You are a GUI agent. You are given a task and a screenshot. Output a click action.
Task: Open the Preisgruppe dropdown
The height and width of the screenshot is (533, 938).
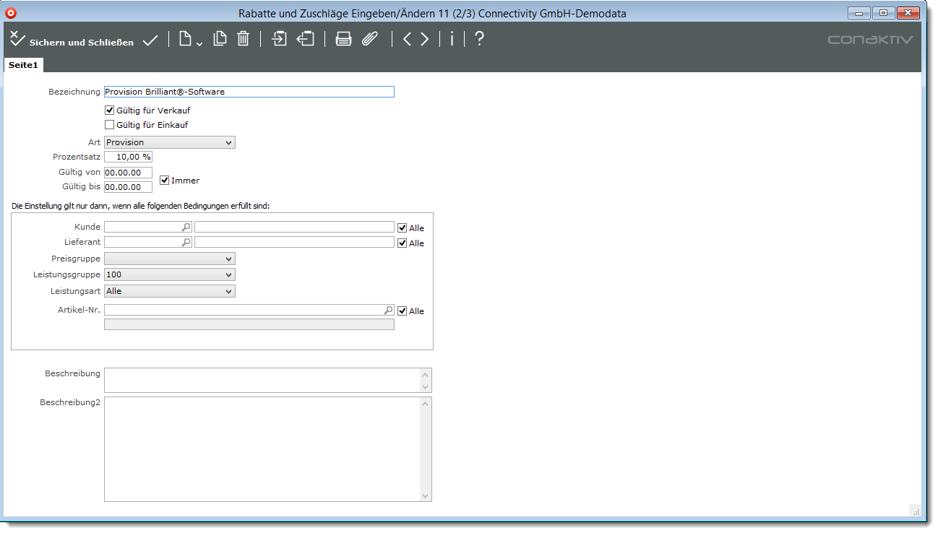click(x=170, y=259)
